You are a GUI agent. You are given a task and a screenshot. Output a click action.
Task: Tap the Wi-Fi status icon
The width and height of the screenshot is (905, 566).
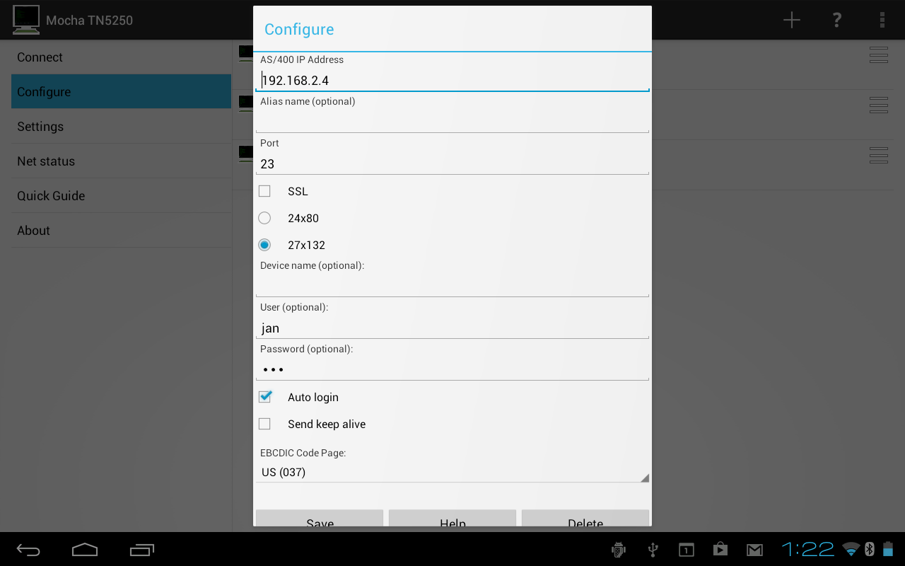click(852, 549)
